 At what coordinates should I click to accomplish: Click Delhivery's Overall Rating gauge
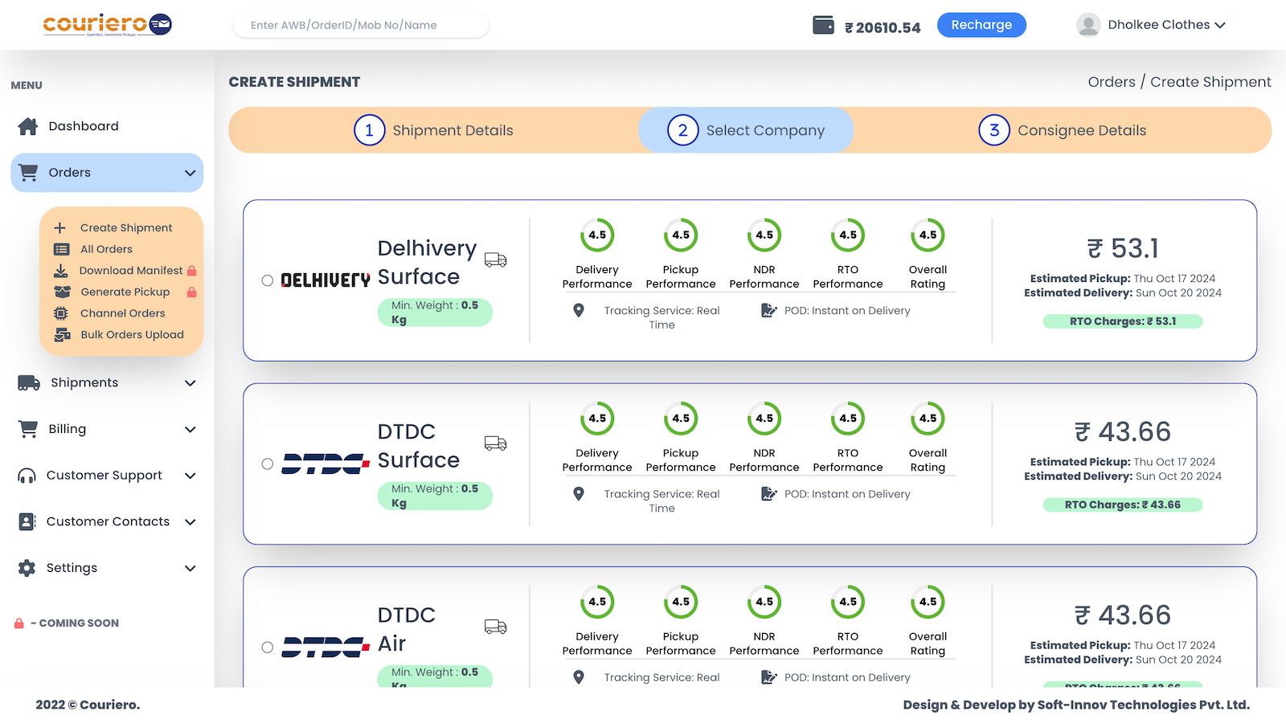[x=928, y=235]
